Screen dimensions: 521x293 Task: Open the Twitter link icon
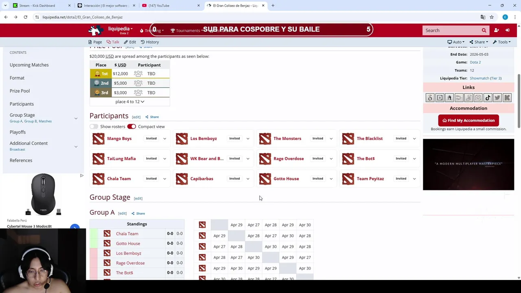(497, 98)
